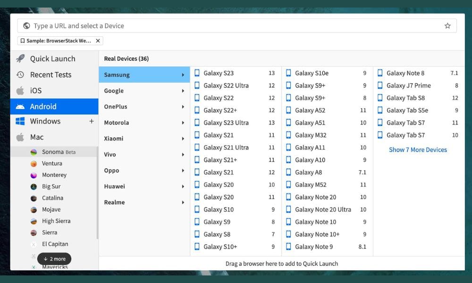The height and width of the screenshot is (283, 472).
Task: Click the 2 more button in sidebar
Action: (x=54, y=258)
